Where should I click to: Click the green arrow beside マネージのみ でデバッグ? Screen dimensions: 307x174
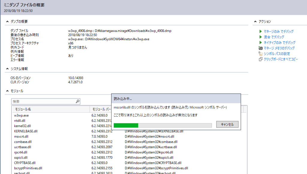(x=261, y=31)
